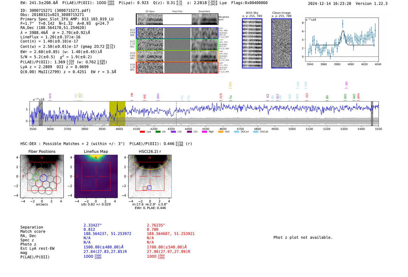Open the With Sky cutout image
408x277 pixels.
click(x=252, y=43)
